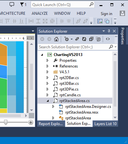
Task: Open the notifications flag icon
Action: [22, 4]
